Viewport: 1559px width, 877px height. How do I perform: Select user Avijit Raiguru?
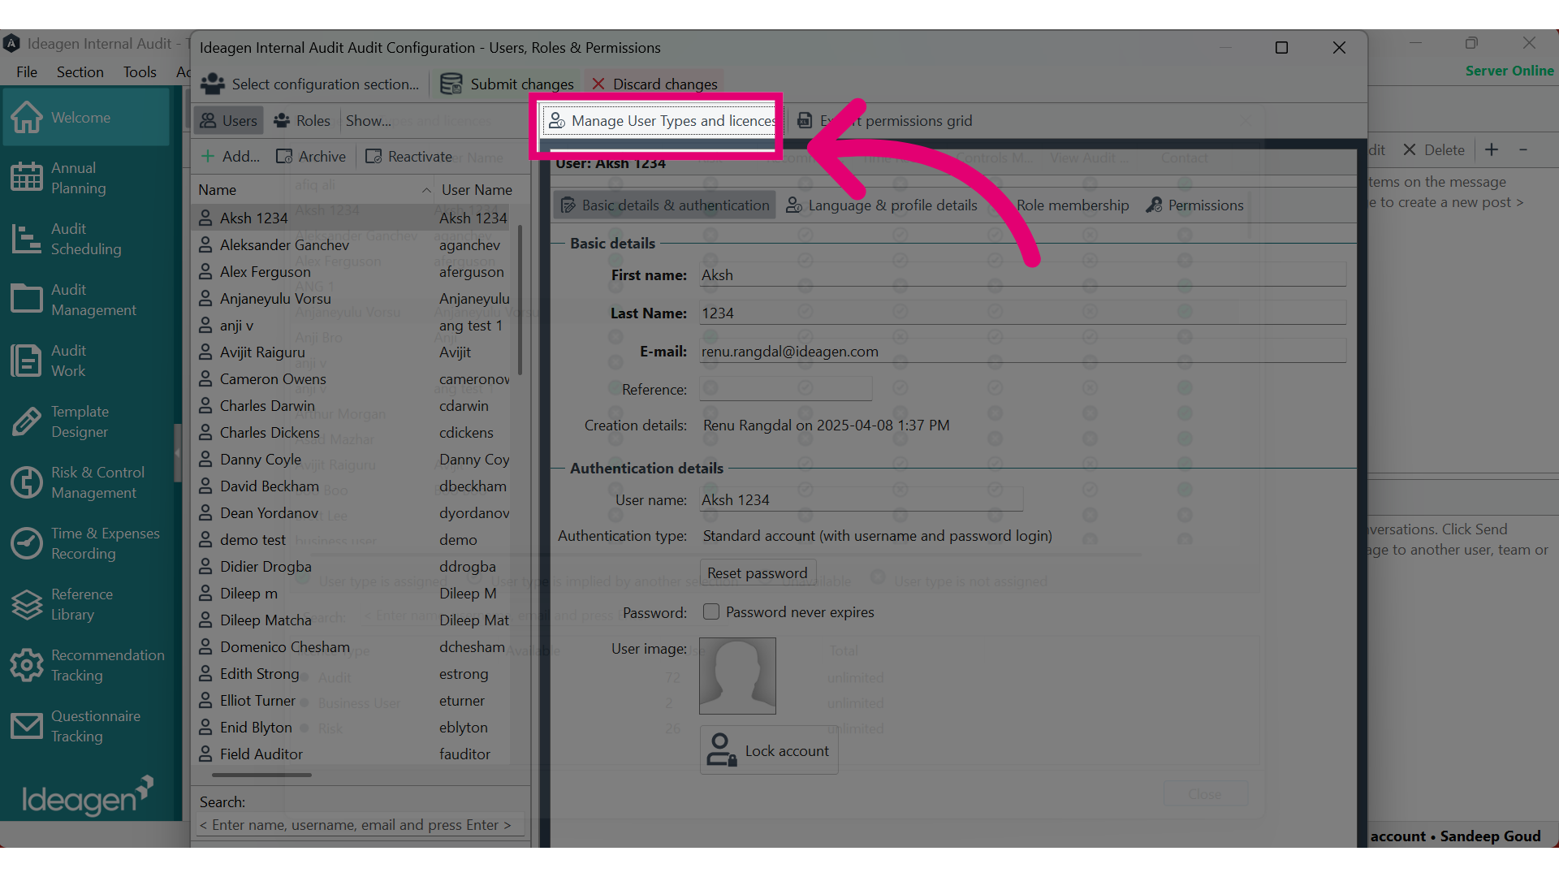click(351, 352)
